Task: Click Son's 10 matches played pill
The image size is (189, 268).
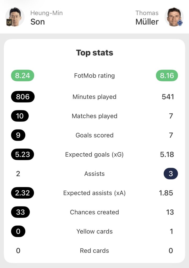Action: 20,116
